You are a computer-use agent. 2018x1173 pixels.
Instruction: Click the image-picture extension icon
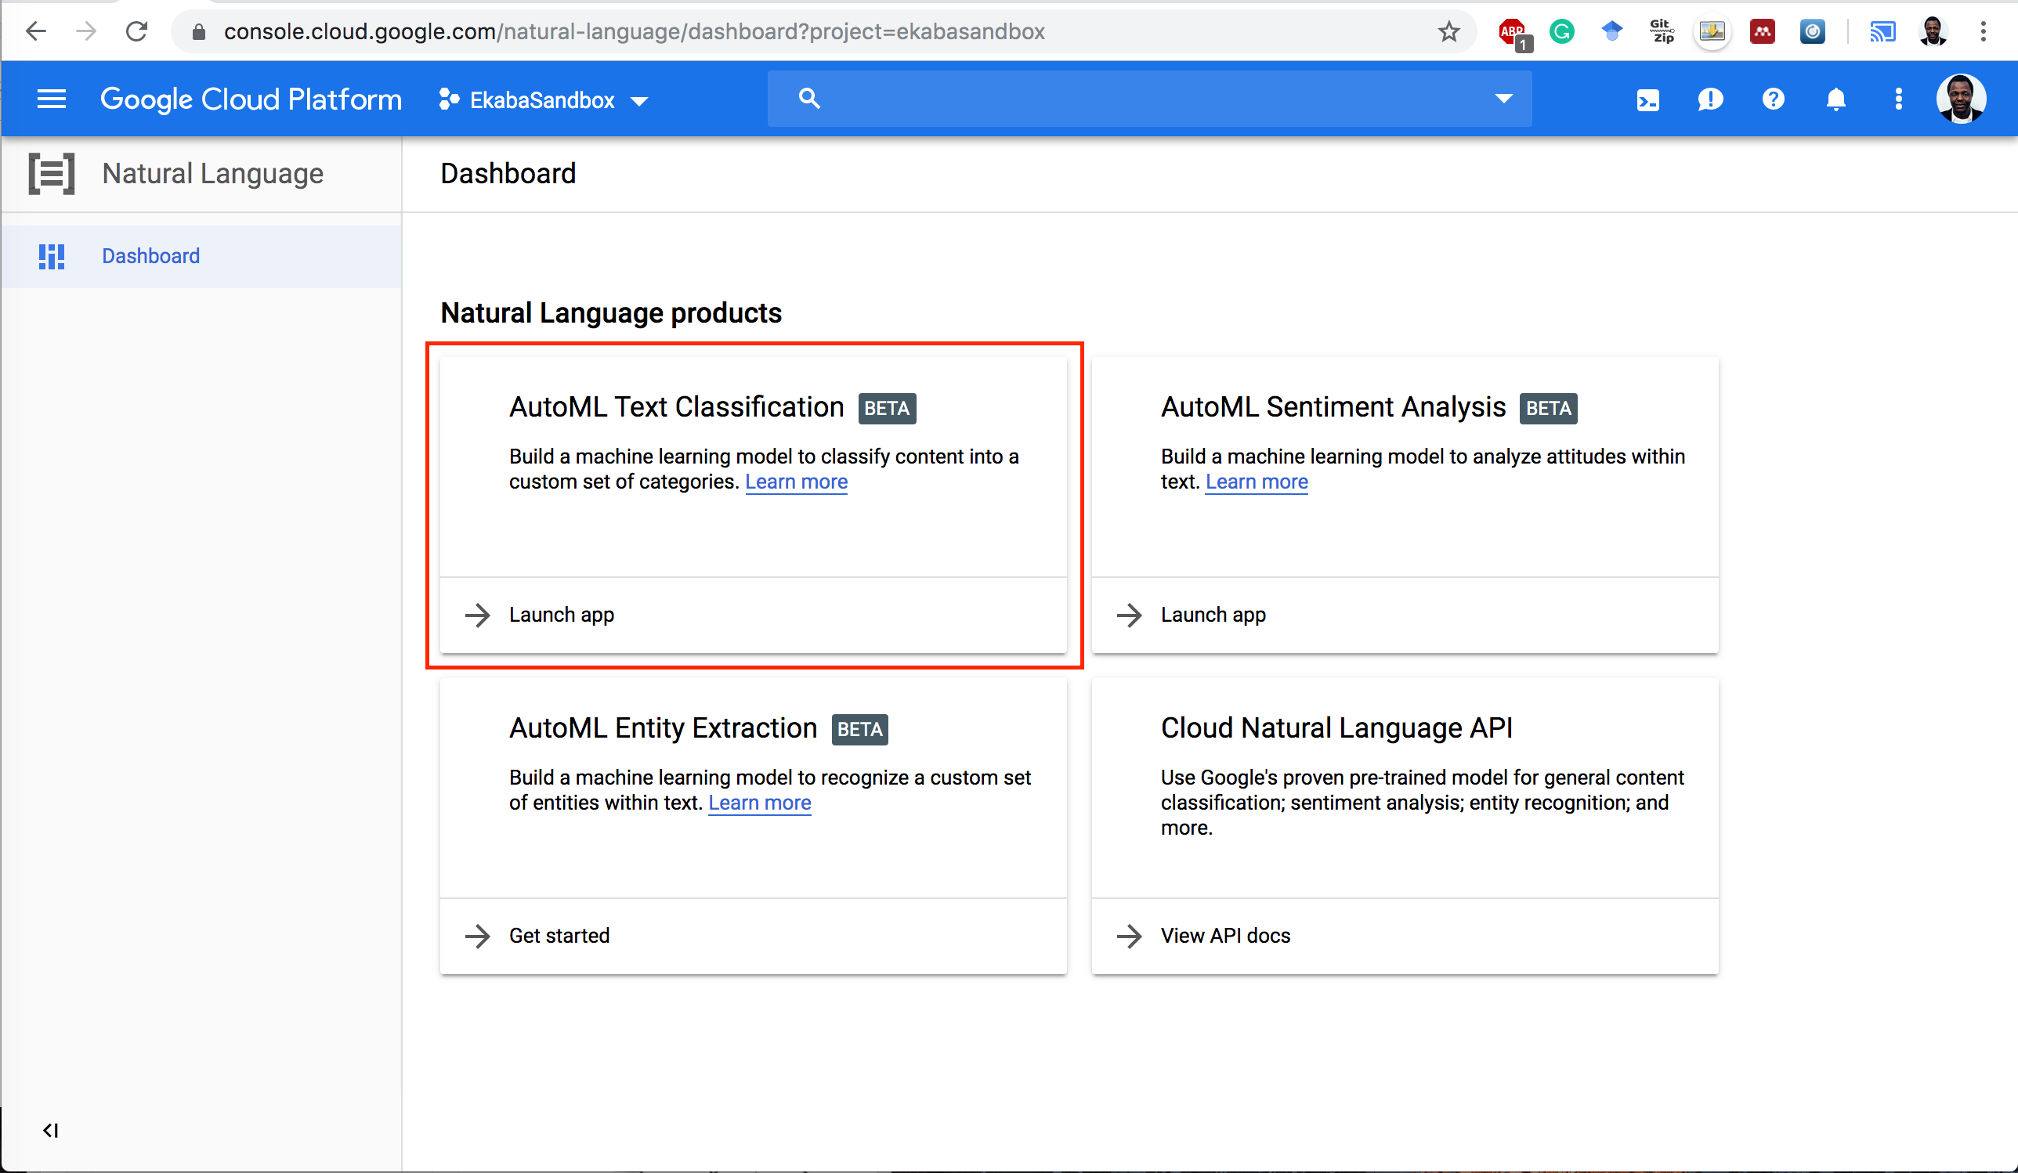pos(1712,32)
